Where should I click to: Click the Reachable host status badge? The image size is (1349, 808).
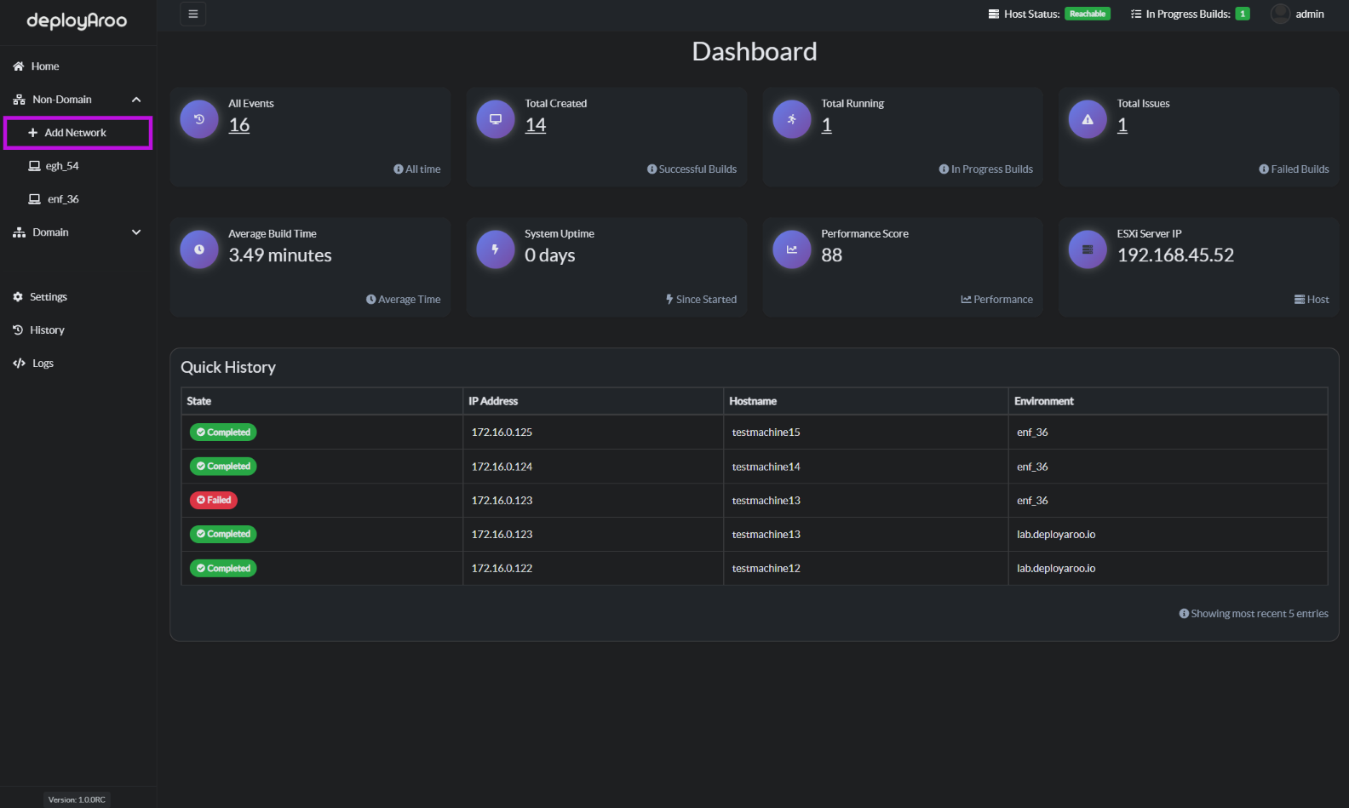[1088, 14]
